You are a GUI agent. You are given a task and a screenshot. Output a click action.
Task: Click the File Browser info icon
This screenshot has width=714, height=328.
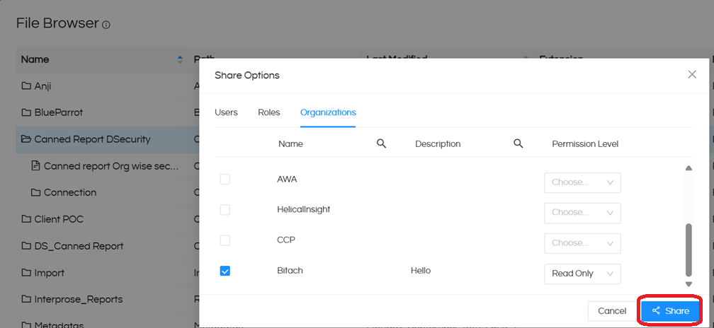tap(106, 25)
